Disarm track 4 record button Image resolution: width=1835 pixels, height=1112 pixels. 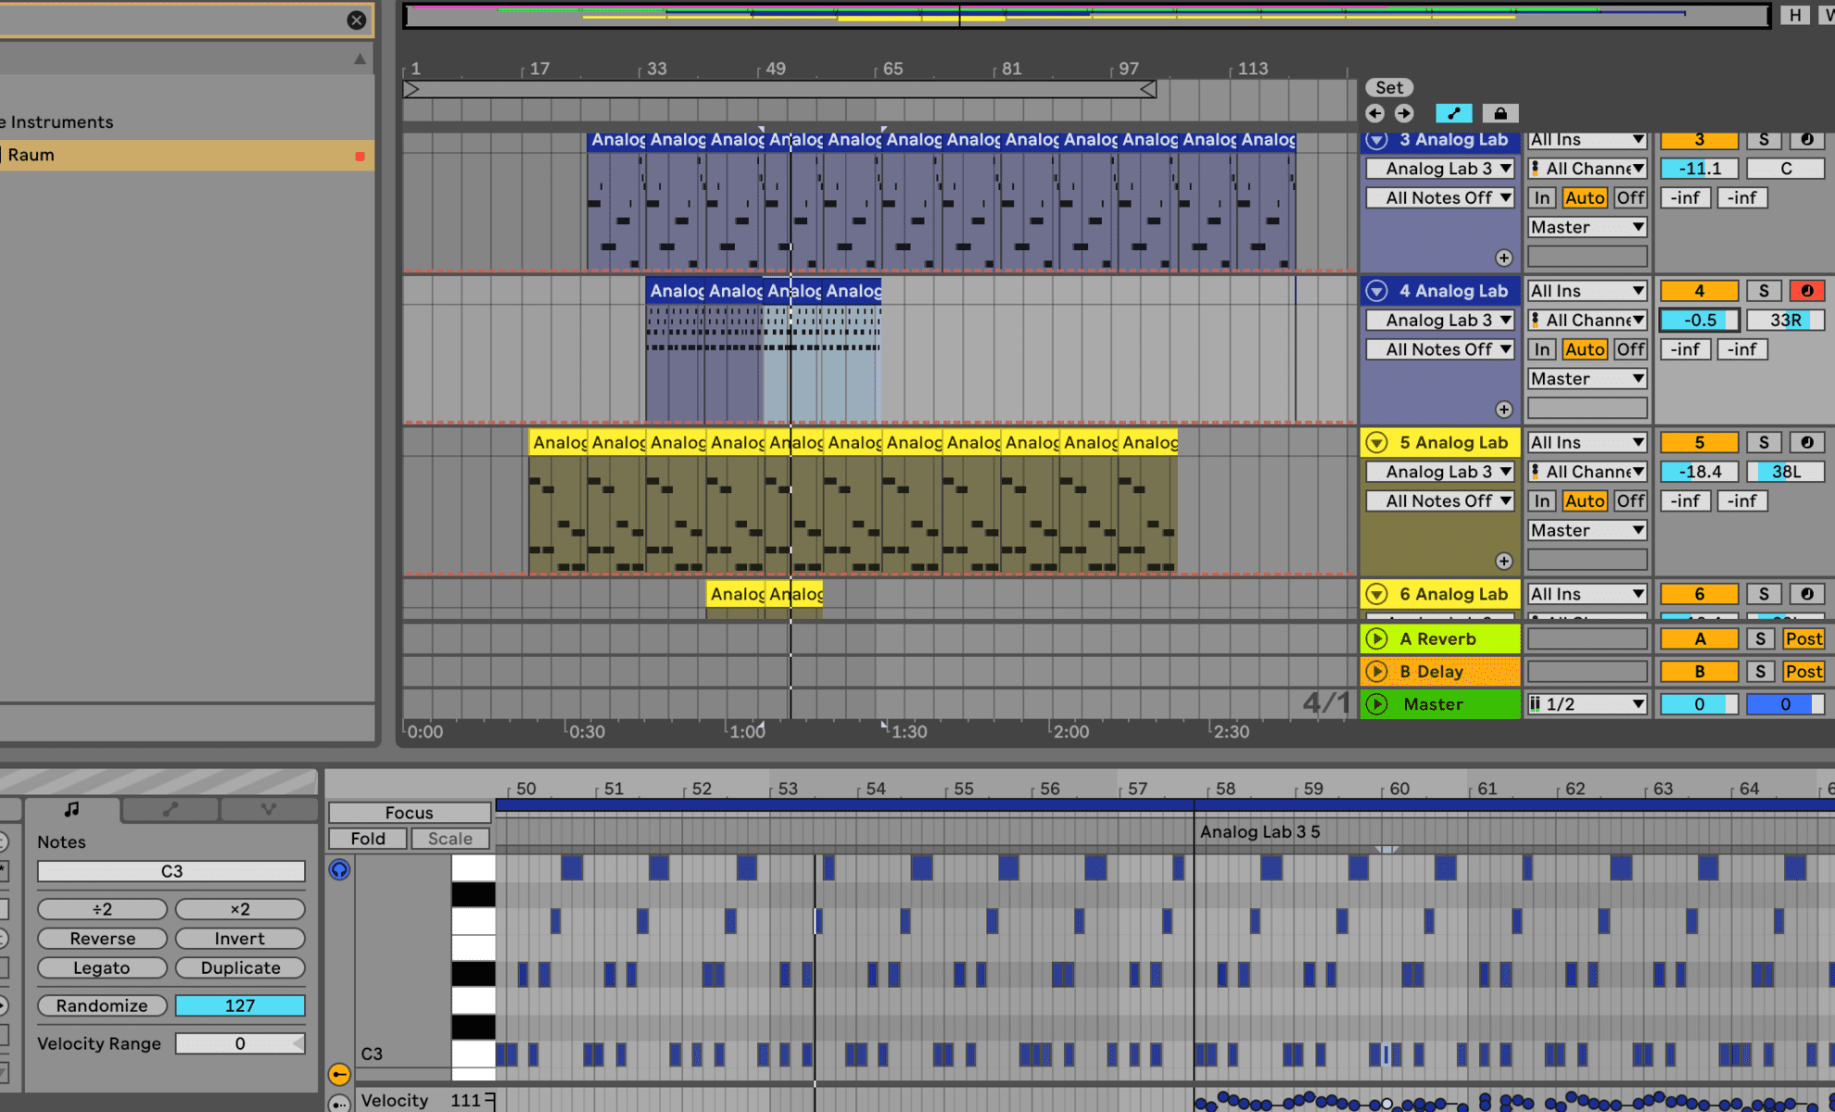click(1807, 291)
